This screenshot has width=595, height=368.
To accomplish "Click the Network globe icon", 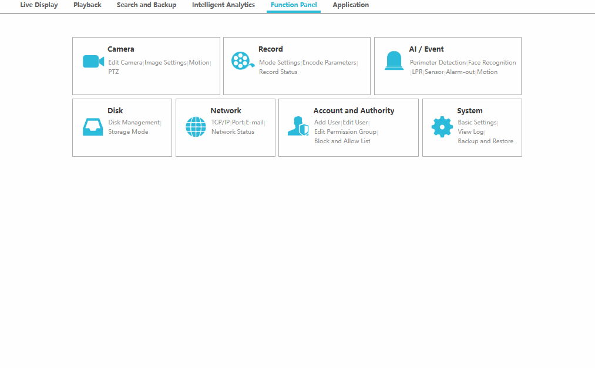I will click(x=196, y=127).
